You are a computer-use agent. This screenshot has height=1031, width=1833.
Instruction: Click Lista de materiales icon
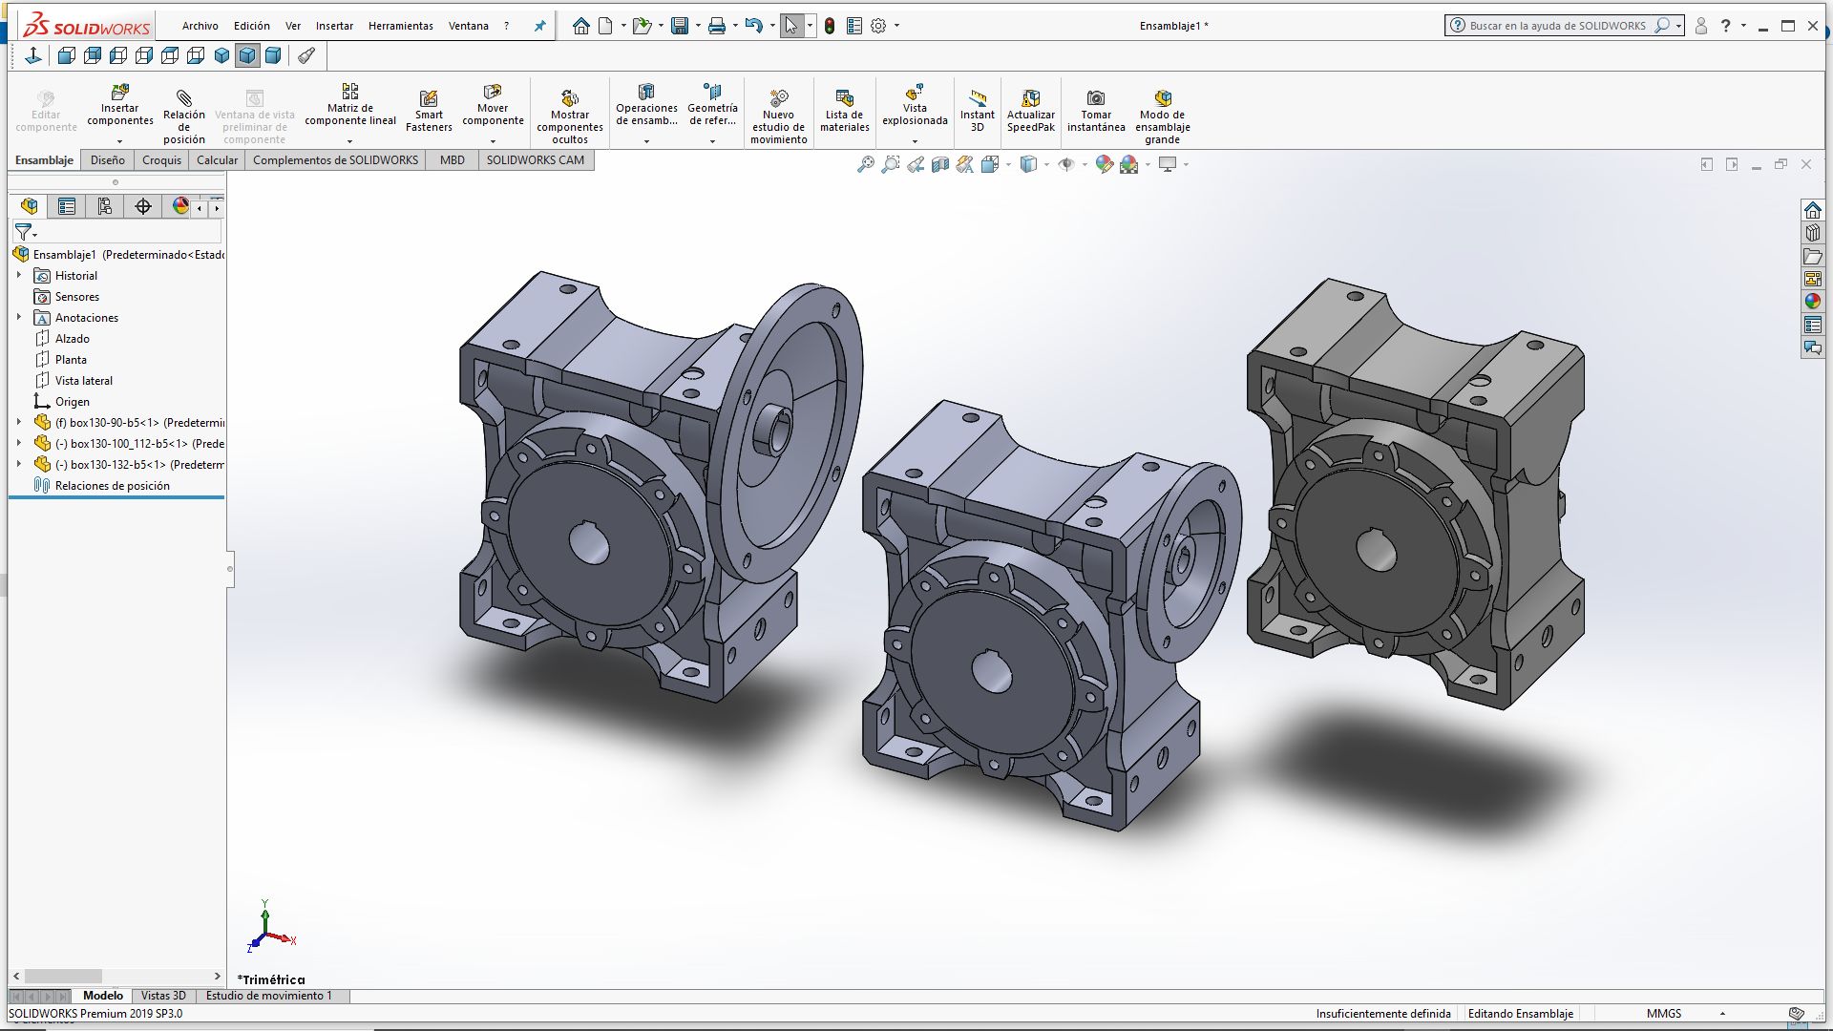(844, 98)
